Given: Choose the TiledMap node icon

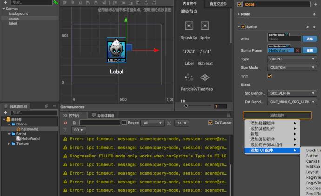Looking at the screenshot, I should pos(205,77).
